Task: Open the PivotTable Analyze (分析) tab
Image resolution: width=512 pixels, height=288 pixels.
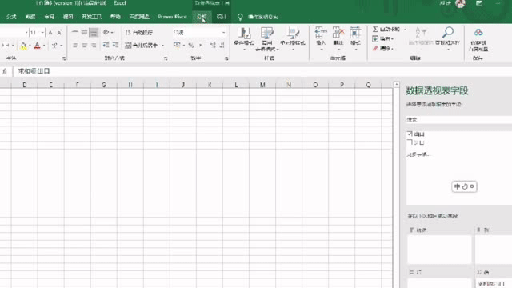Action: (202, 17)
